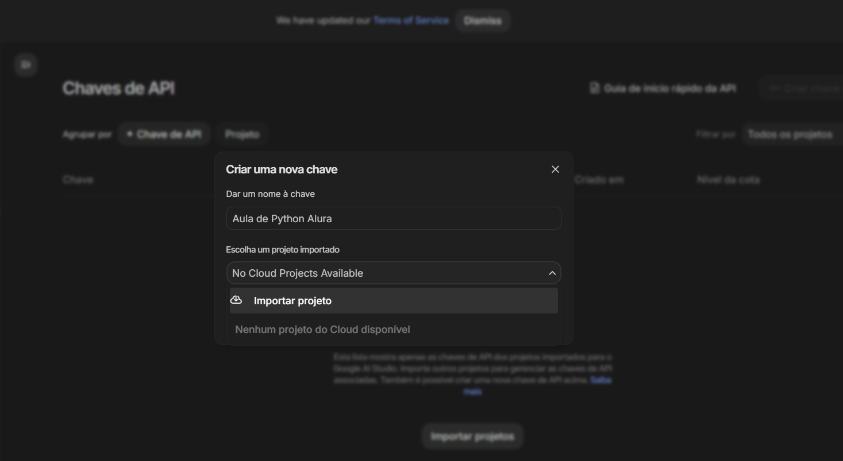This screenshot has height=461, width=843.
Task: Collapse the project dropdown using its chevron arrow
Action: coord(552,273)
